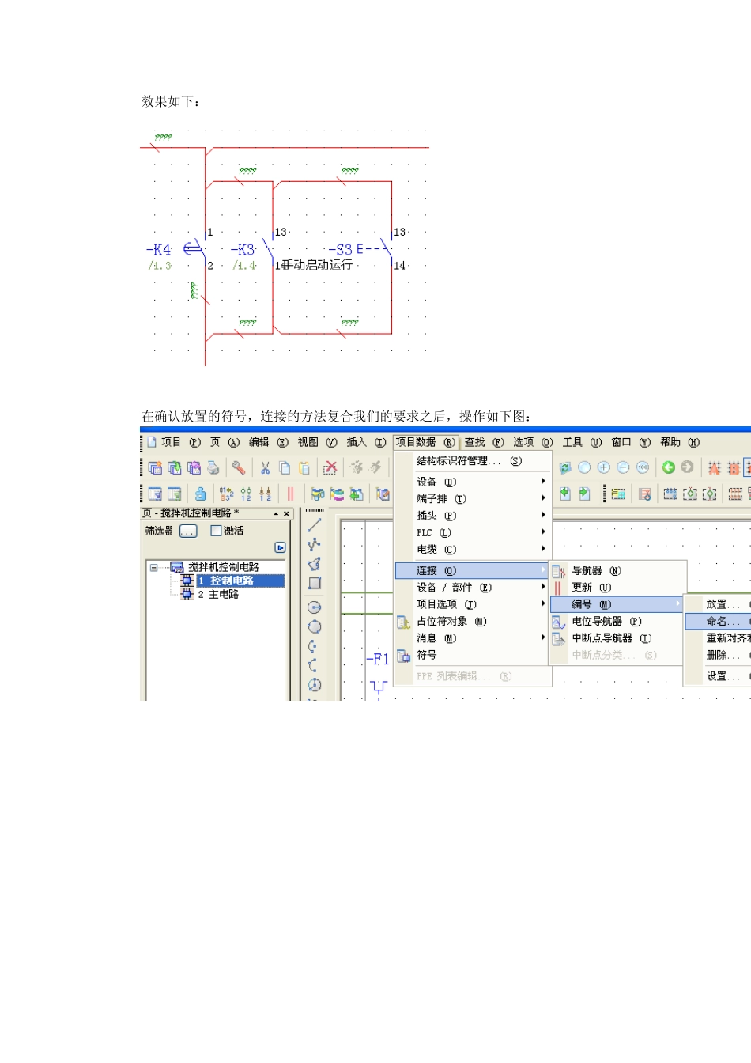Image resolution: width=751 pixels, height=1063 pixels.
Task: Select the circle through three points tool
Action: (x=314, y=626)
